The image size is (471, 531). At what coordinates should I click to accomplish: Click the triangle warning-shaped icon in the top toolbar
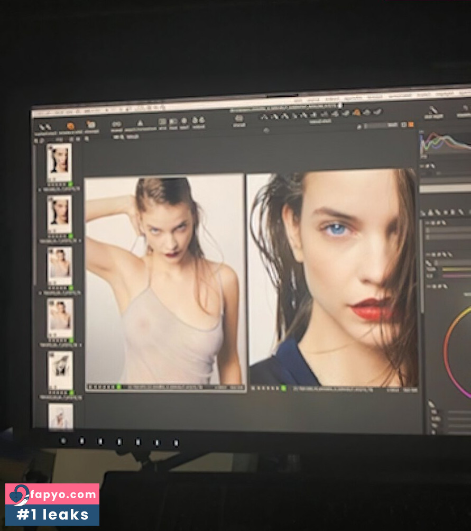[x=140, y=123]
